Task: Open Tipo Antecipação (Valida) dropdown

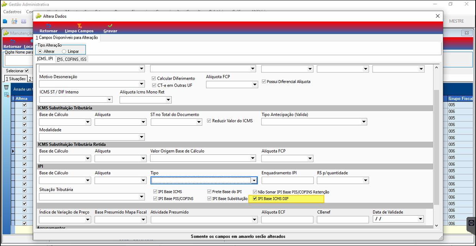Action: click(364, 121)
